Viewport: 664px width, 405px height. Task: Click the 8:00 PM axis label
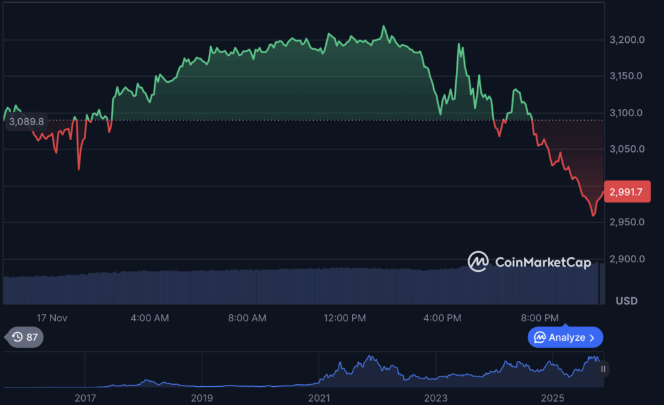tap(539, 318)
